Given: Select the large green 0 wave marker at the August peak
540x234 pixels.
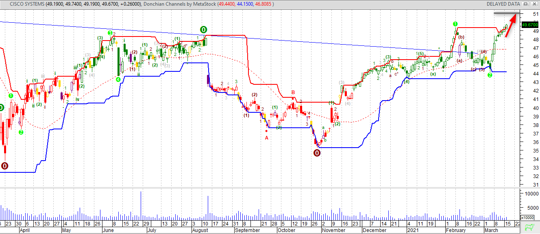Looking at the screenshot, I should [204, 29].
